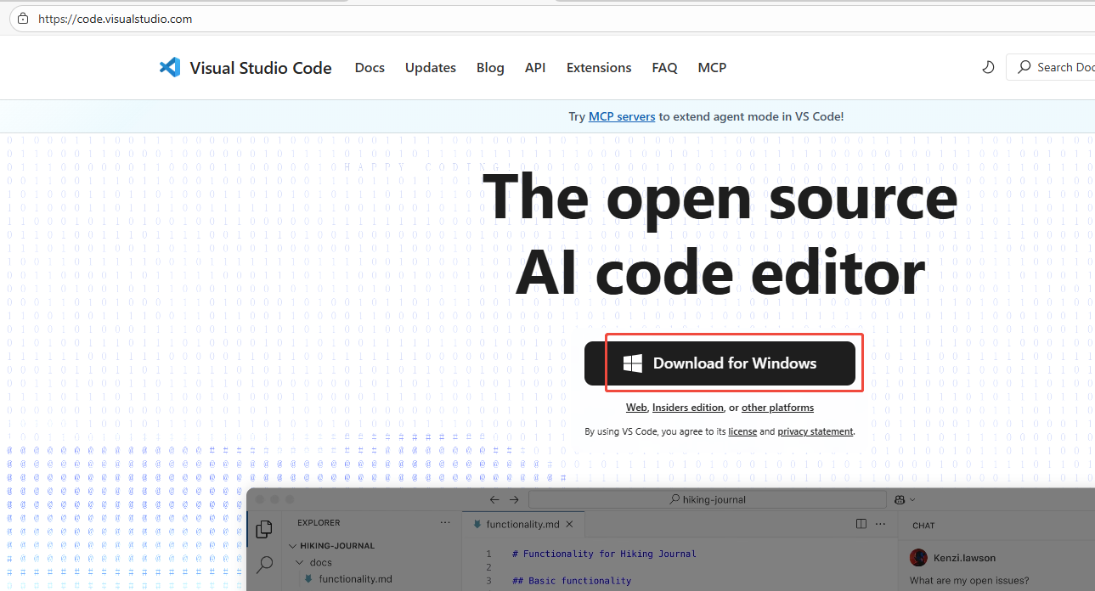Open the FAQ menu item
The height and width of the screenshot is (591, 1095).
click(664, 67)
